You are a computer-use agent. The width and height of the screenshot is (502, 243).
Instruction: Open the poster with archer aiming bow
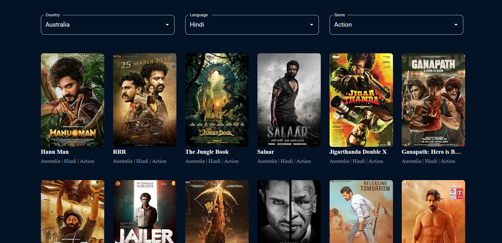[217, 212]
